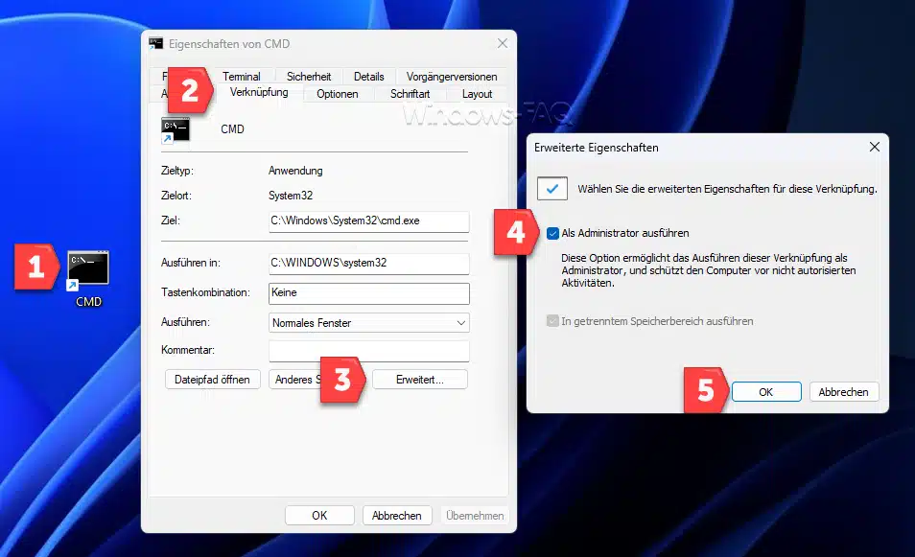Toggle Als Administrator ausführen checkbox

coord(552,233)
